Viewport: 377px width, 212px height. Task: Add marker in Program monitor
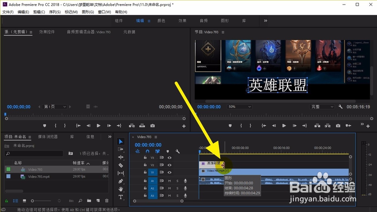[x=230, y=125]
